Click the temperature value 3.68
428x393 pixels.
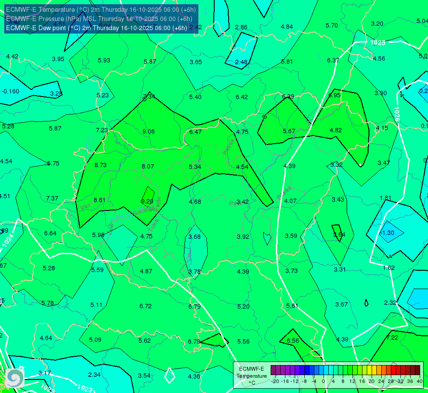(195, 237)
